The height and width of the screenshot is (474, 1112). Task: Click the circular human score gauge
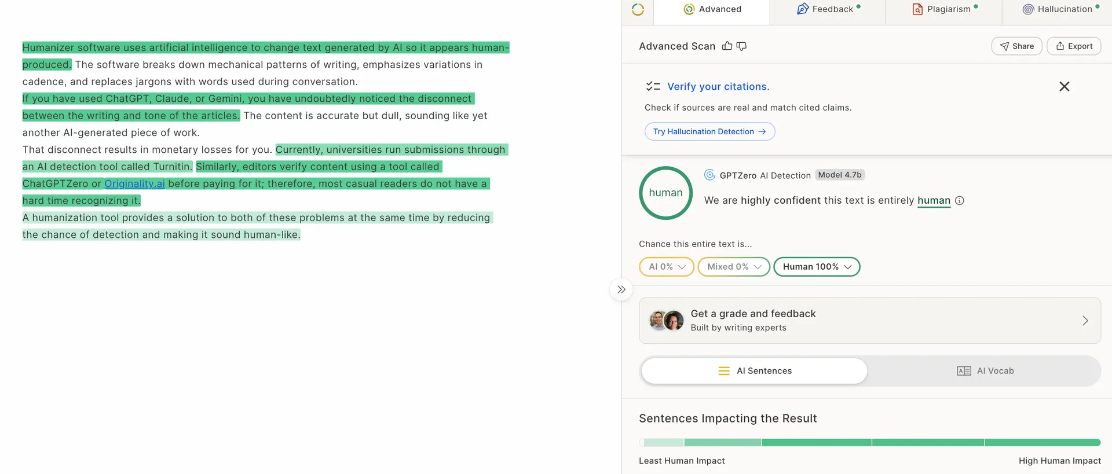tap(665, 193)
